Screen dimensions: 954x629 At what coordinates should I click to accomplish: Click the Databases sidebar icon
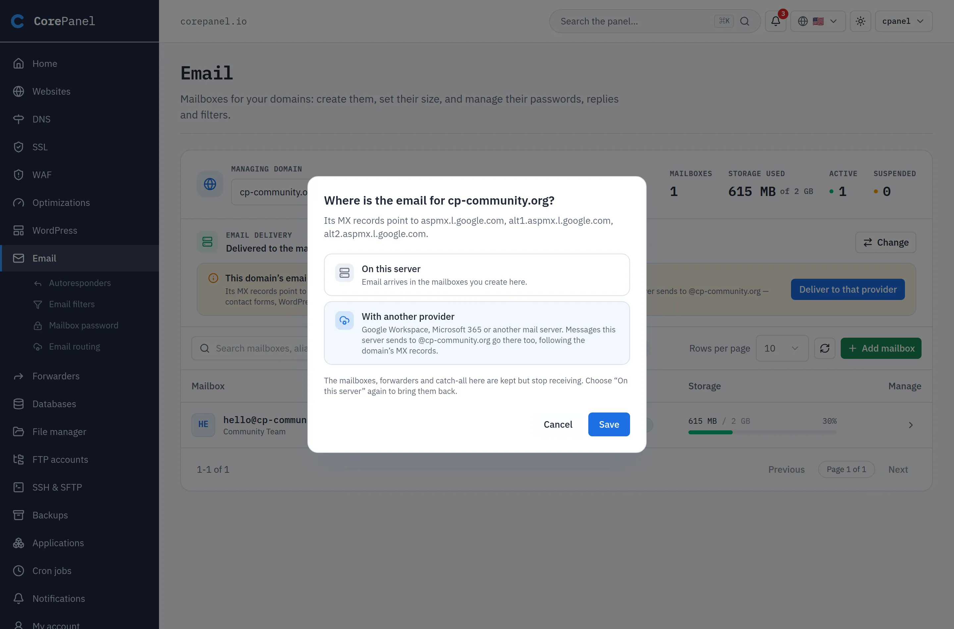(19, 404)
